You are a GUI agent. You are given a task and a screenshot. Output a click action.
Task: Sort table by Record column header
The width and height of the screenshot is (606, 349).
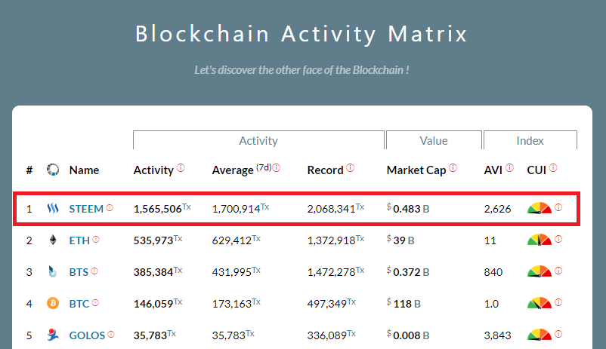326,170
